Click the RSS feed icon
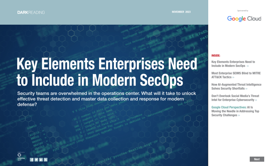Image resolution: width=274 pixels, height=166 pixels. click(46, 159)
